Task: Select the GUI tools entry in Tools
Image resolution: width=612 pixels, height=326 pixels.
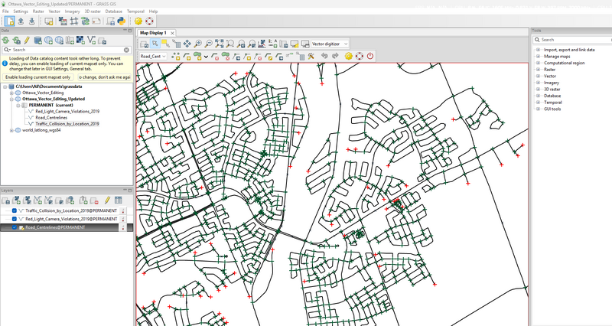Action: click(552, 109)
